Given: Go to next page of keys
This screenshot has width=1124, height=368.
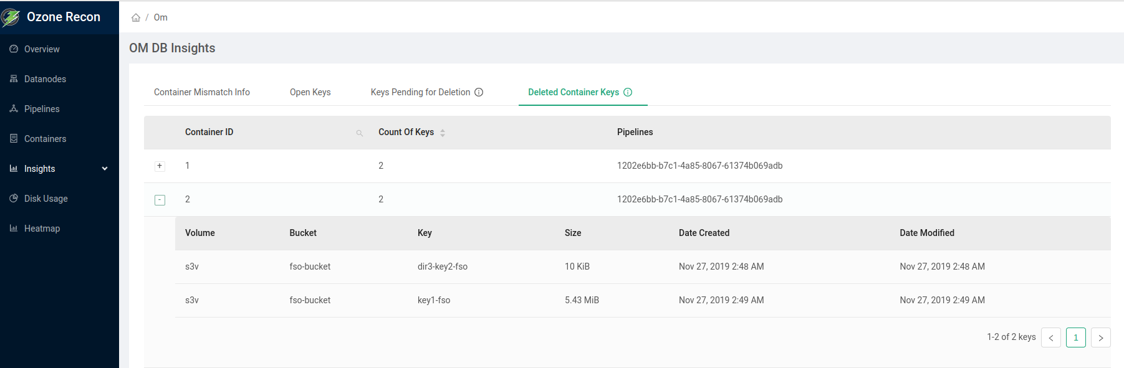Looking at the screenshot, I should (x=1100, y=337).
